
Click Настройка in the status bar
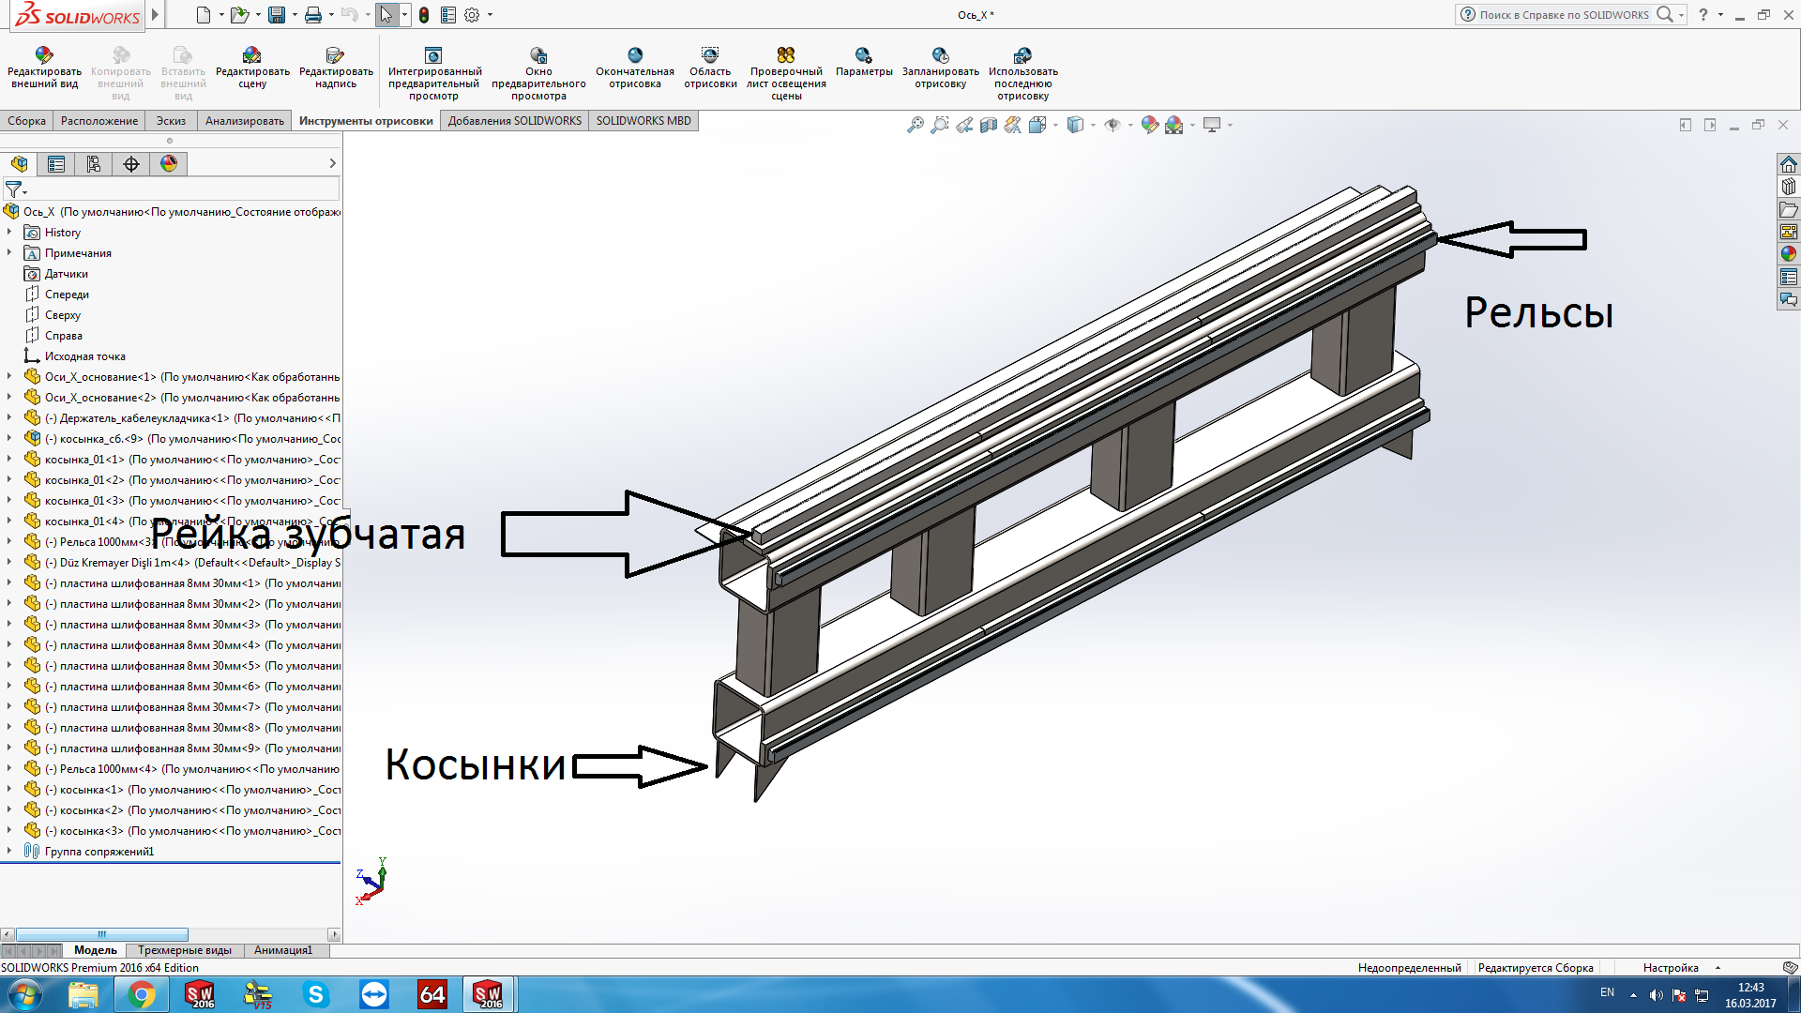point(1671,968)
